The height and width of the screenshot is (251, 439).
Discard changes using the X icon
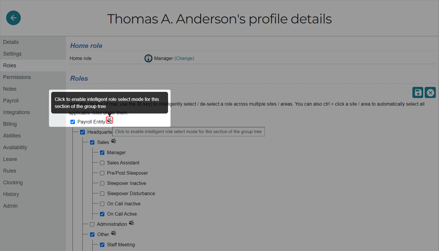pyautogui.click(x=430, y=92)
